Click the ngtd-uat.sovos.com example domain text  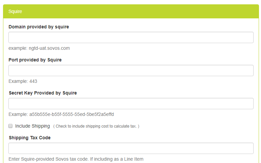tap(49, 48)
